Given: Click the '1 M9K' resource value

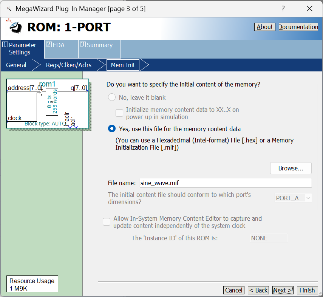Looking at the screenshot, I should [x=19, y=288].
